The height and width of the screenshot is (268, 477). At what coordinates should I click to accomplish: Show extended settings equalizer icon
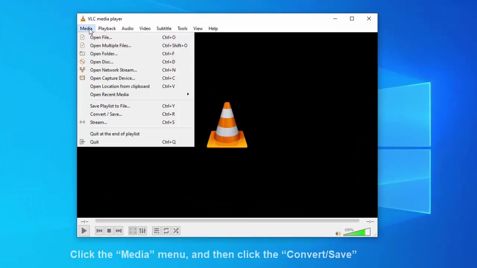pyautogui.click(x=142, y=231)
